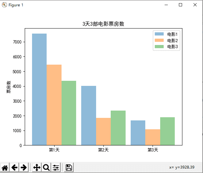The image size is (203, 173).
Task: Click the 4000 y-axis tick label
Action: tap(17, 86)
